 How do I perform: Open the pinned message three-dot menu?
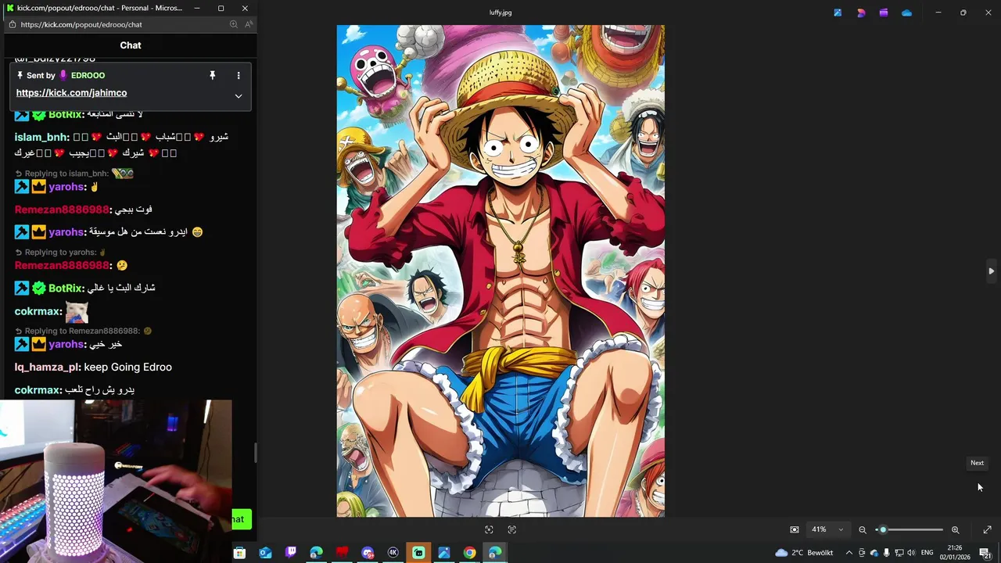pyautogui.click(x=239, y=75)
